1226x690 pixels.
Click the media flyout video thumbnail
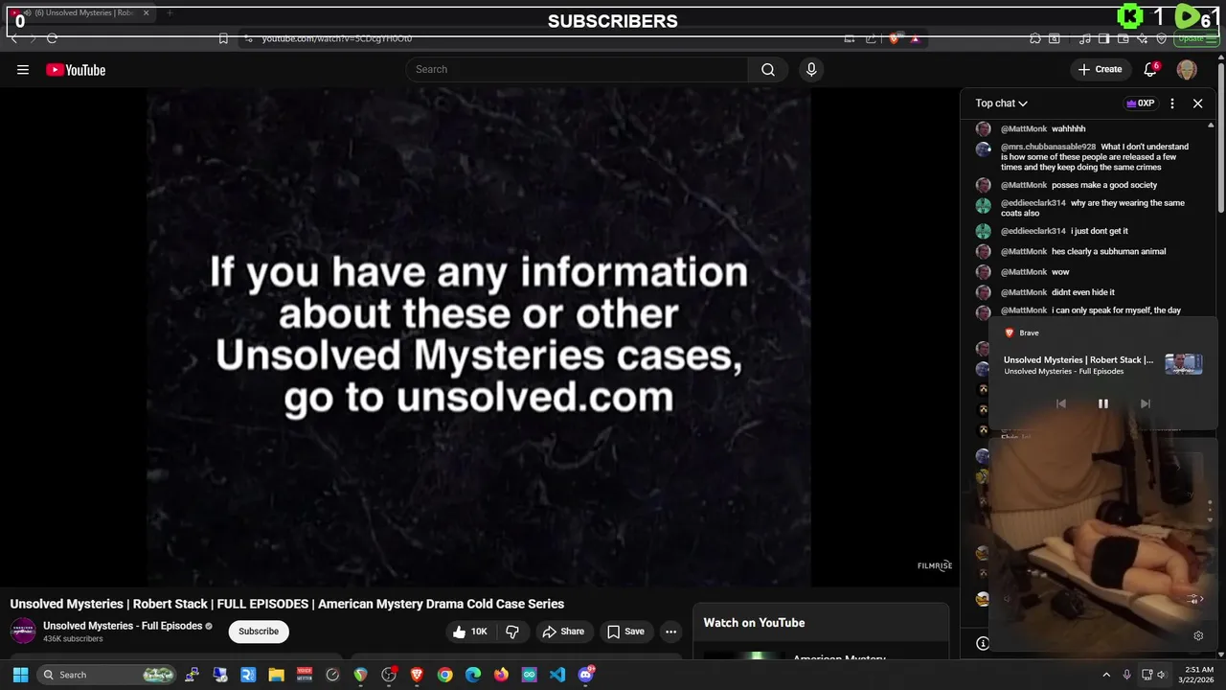[1183, 364]
